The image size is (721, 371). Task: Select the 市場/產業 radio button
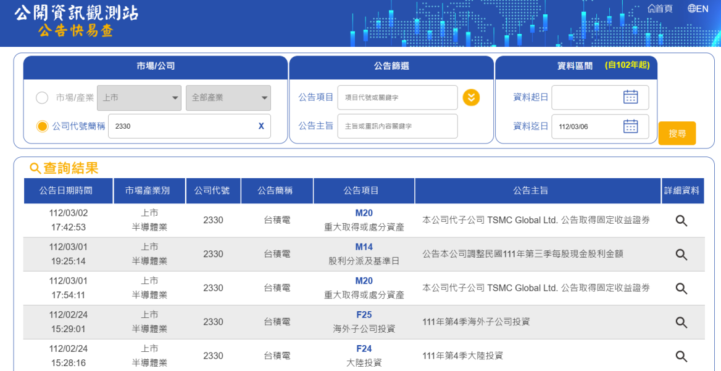tap(42, 98)
